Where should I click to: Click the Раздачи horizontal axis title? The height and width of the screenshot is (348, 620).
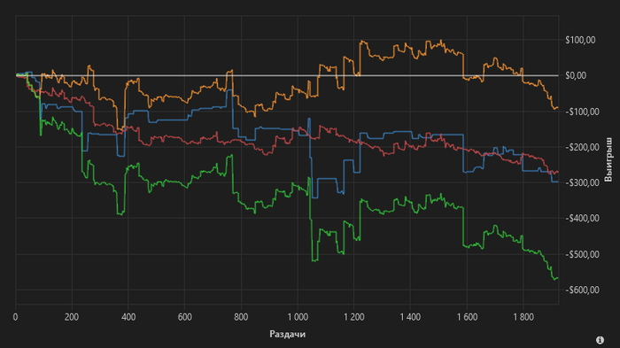click(288, 334)
